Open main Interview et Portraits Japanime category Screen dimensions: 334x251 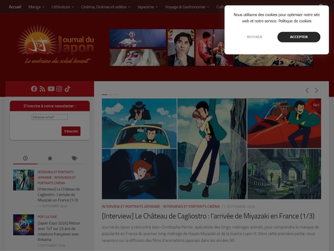[131, 207]
